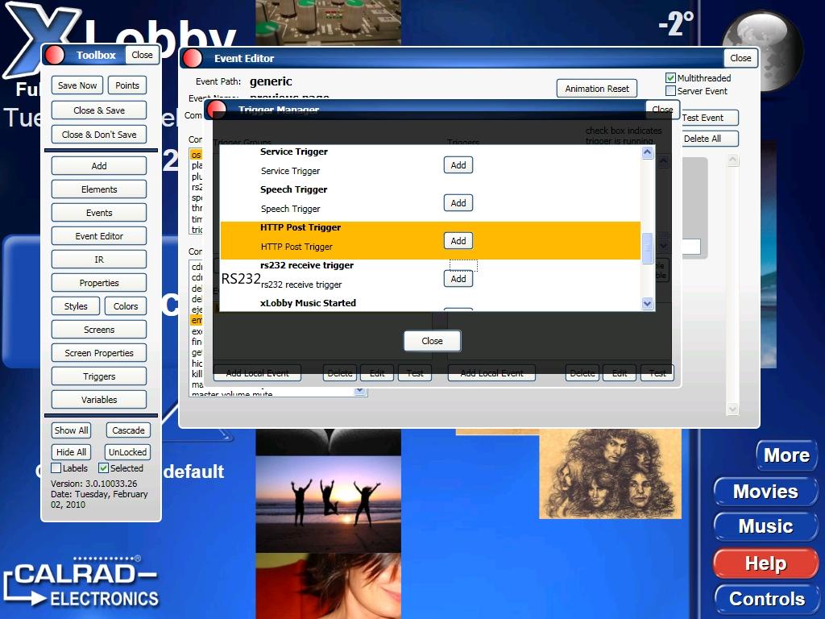The image size is (825, 619).
Task: Toggle the Server Event checkbox
Action: [x=670, y=90]
